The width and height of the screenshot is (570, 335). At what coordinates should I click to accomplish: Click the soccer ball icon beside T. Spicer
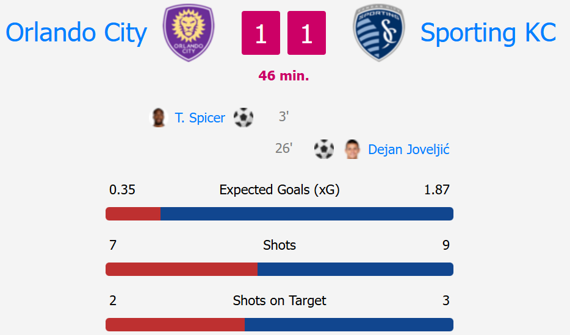coord(243,118)
